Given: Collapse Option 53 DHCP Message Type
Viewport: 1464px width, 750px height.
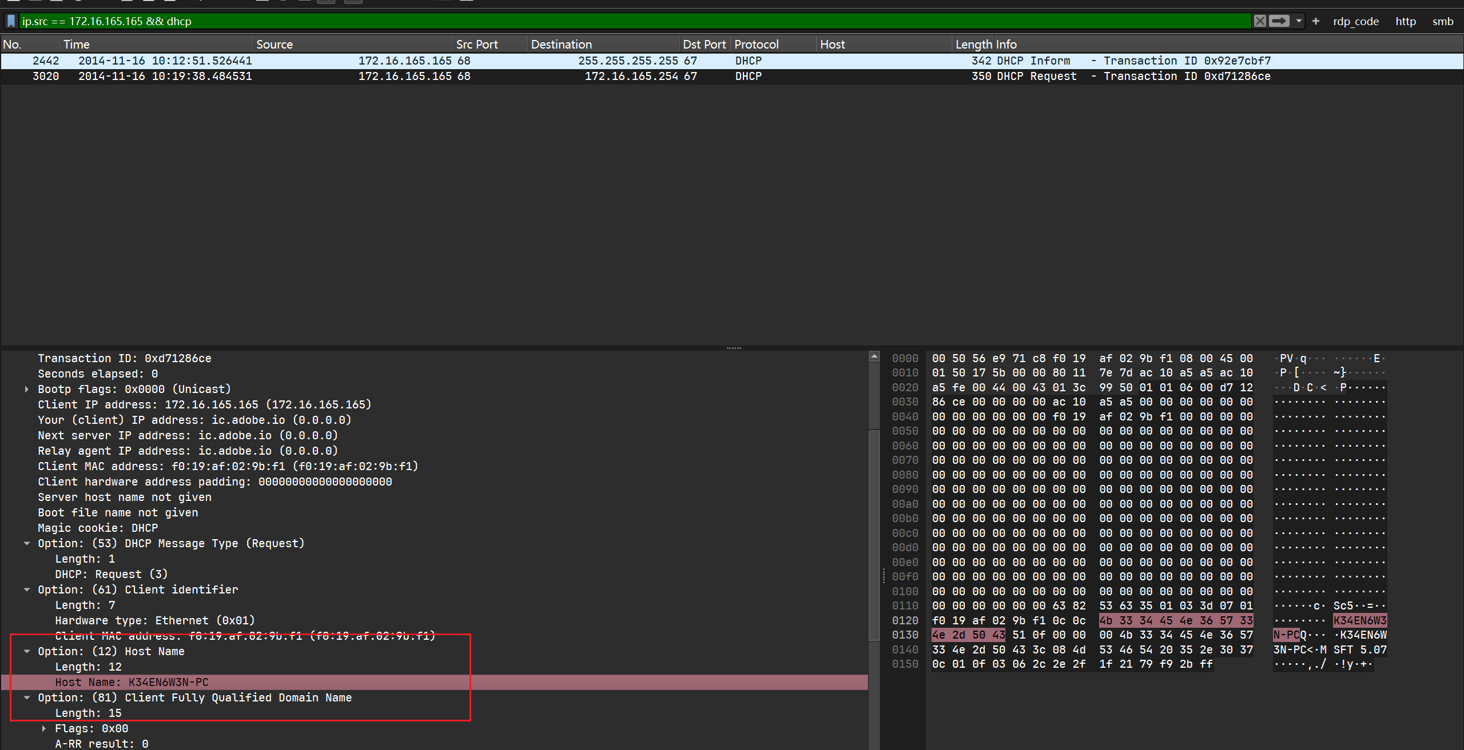Looking at the screenshot, I should [27, 543].
